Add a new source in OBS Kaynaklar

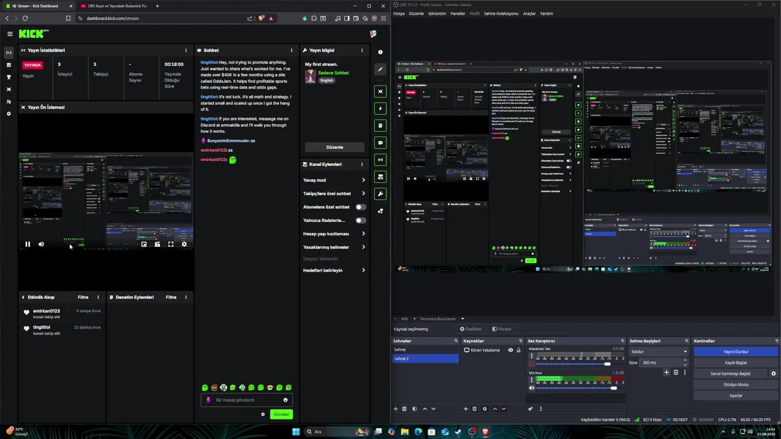point(466,409)
